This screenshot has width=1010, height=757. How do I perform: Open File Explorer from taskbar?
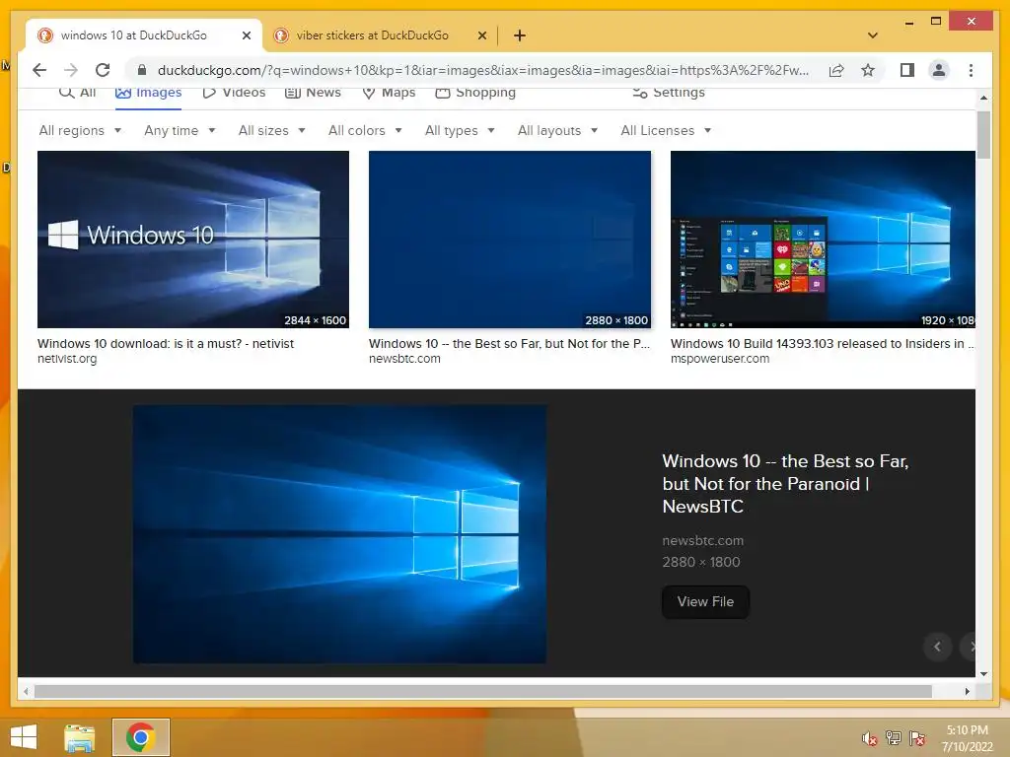click(79, 737)
